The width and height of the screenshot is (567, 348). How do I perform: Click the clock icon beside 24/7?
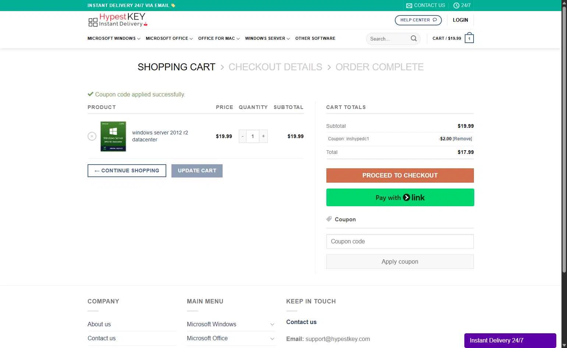click(x=456, y=6)
